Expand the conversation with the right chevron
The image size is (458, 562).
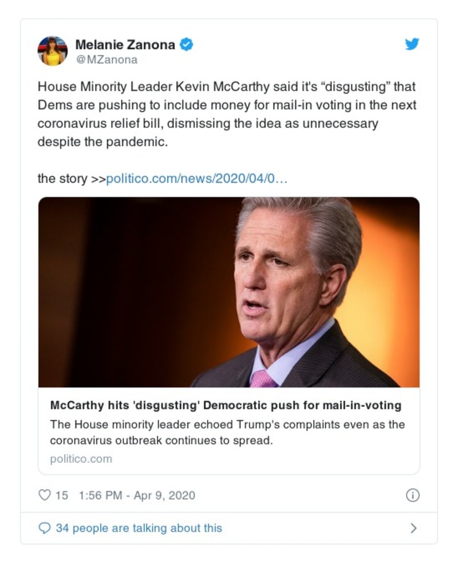tap(413, 528)
